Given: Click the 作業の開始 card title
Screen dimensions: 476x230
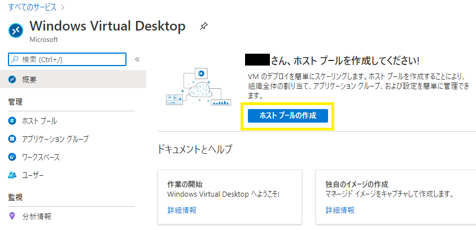Looking at the screenshot, I should (185, 184).
